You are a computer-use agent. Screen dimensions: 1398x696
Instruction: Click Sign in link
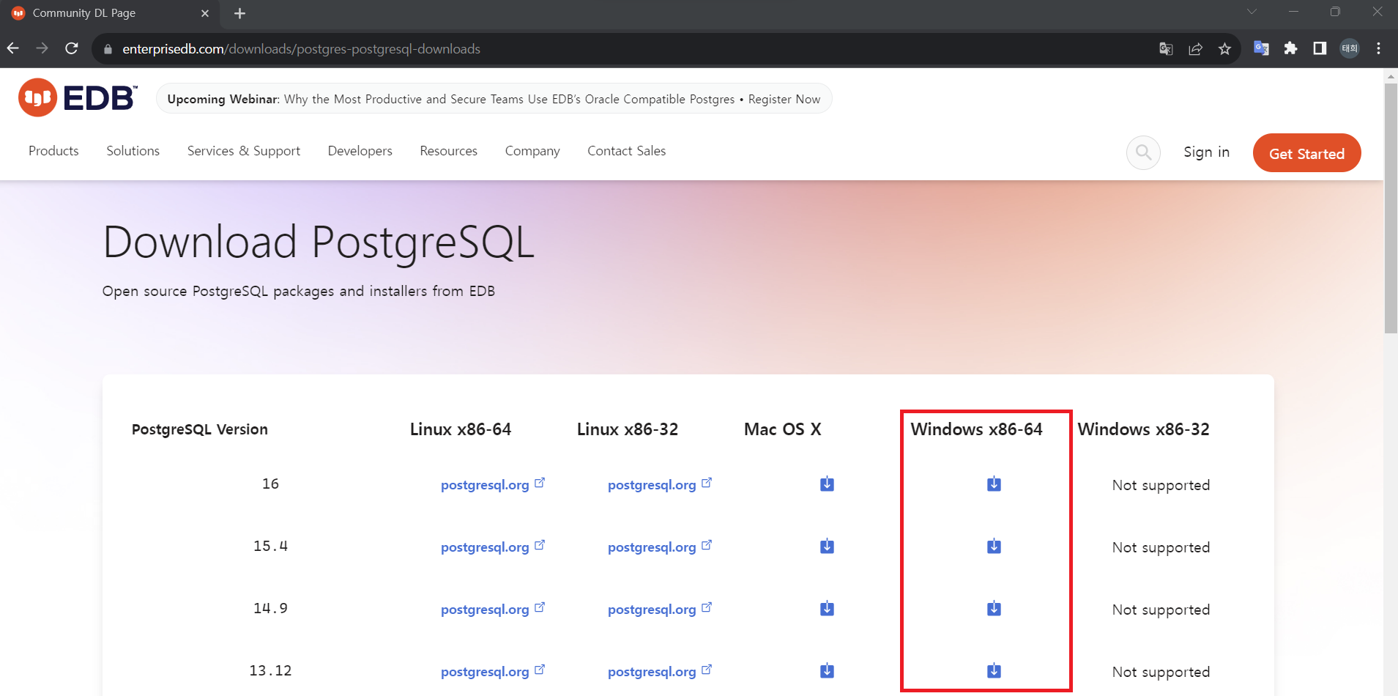pyautogui.click(x=1206, y=152)
